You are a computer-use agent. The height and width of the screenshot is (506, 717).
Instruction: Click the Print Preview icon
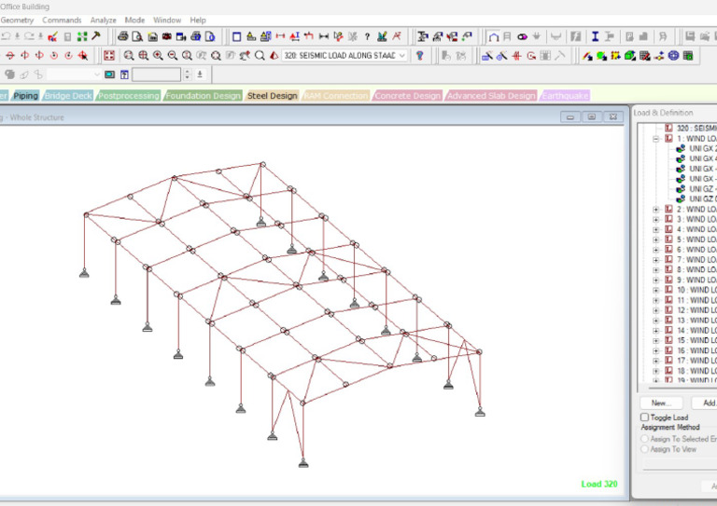click(x=137, y=37)
